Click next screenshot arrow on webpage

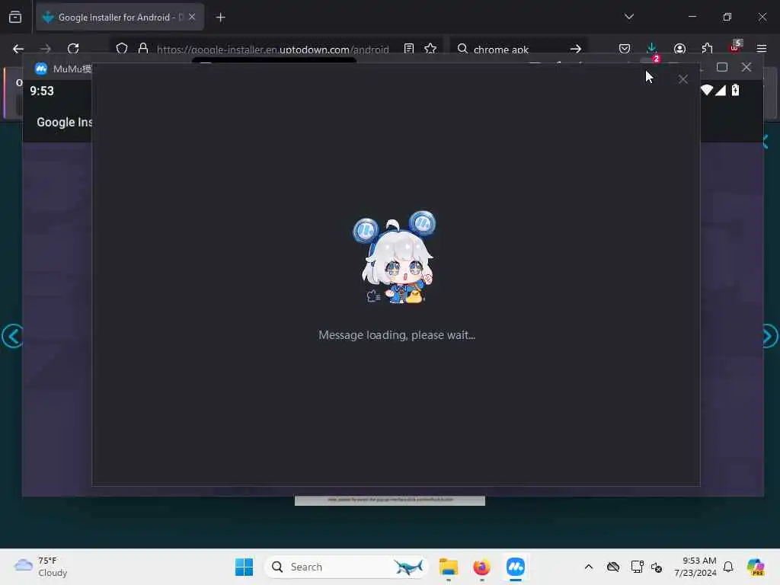[769, 336]
